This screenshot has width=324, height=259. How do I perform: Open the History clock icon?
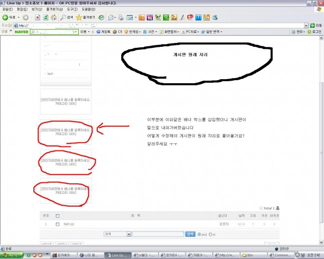[x=101, y=17]
